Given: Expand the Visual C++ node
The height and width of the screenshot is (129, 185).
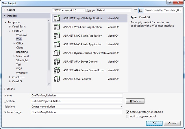Looking at the screenshot, I should 10,77.
